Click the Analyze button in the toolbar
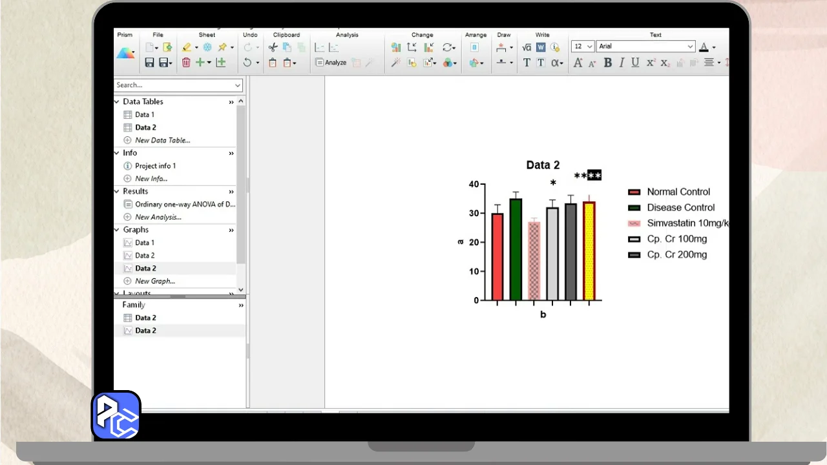 pyautogui.click(x=331, y=63)
